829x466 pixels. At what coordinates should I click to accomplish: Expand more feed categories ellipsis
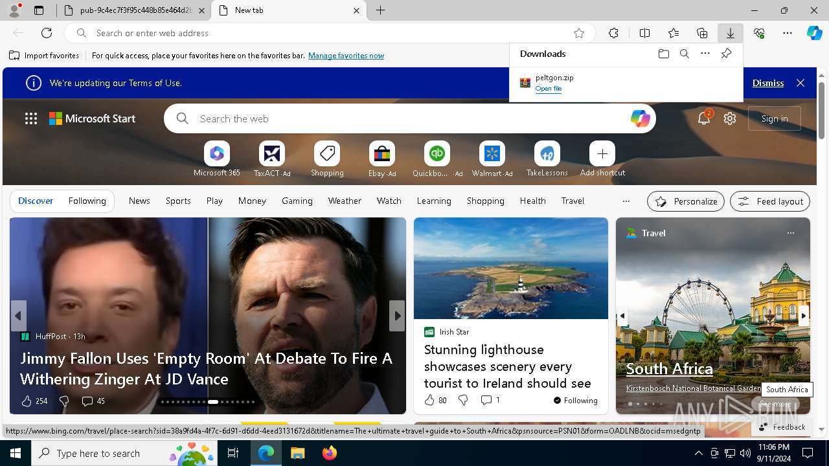[626, 201]
